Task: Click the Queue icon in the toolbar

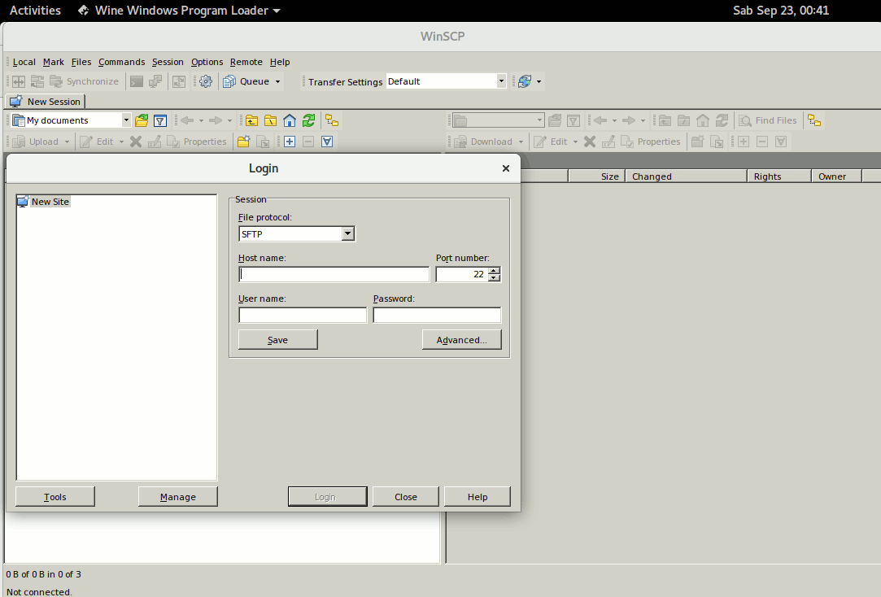Action: click(229, 81)
